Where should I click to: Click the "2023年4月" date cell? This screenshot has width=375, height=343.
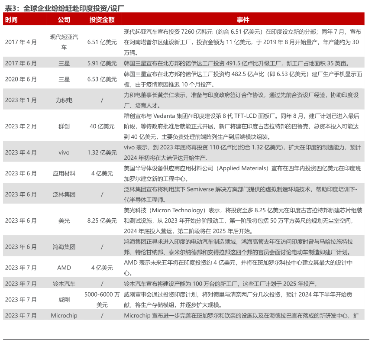point(21,152)
